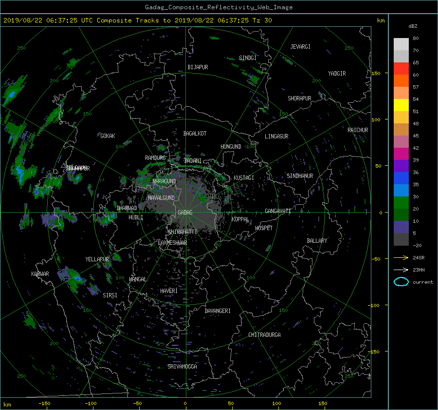This screenshot has width=438, height=410.
Task: Click the BAGALKOT label on the map
Action: [x=195, y=134]
